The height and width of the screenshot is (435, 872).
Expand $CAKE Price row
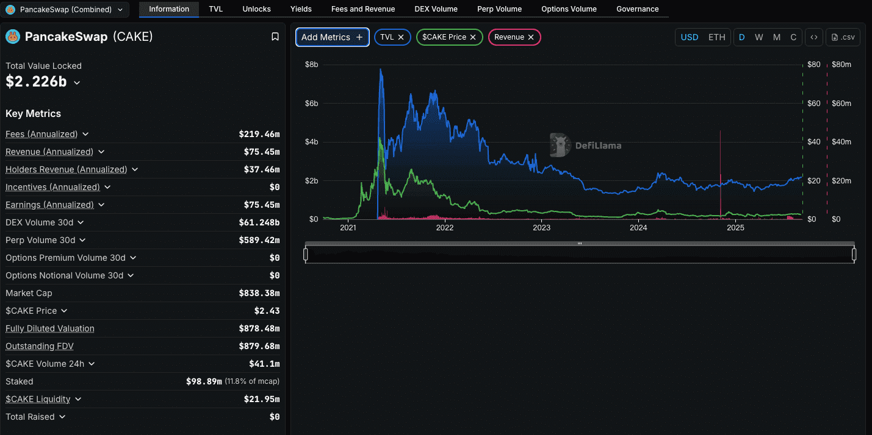[64, 311]
